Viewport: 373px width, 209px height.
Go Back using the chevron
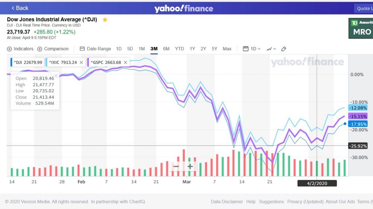click(x=13, y=8)
